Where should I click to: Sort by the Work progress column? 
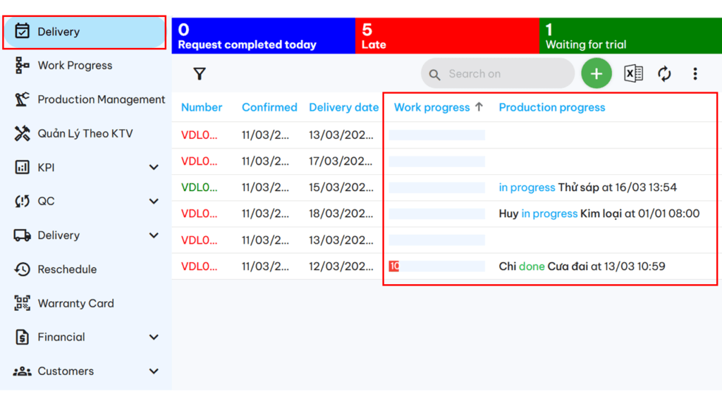click(x=432, y=107)
